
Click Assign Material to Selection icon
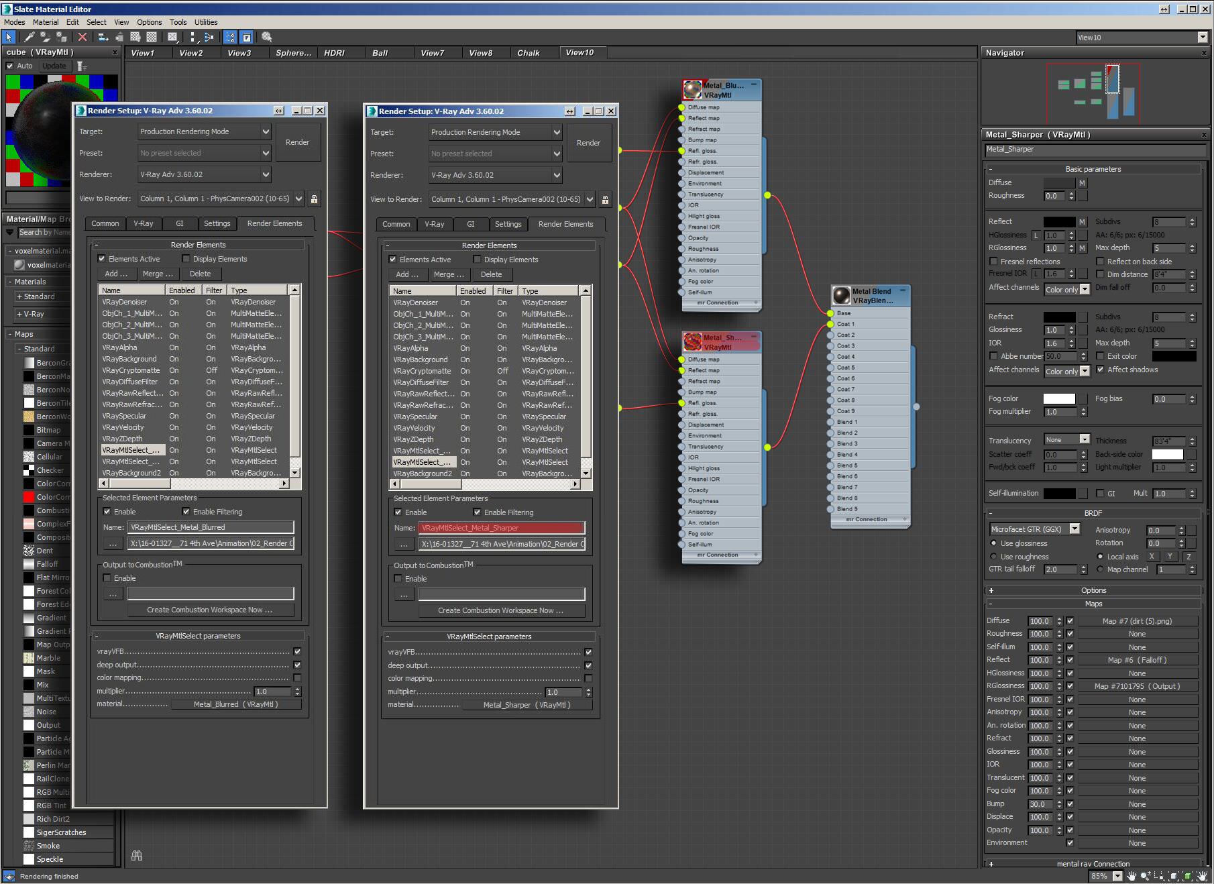tap(62, 37)
